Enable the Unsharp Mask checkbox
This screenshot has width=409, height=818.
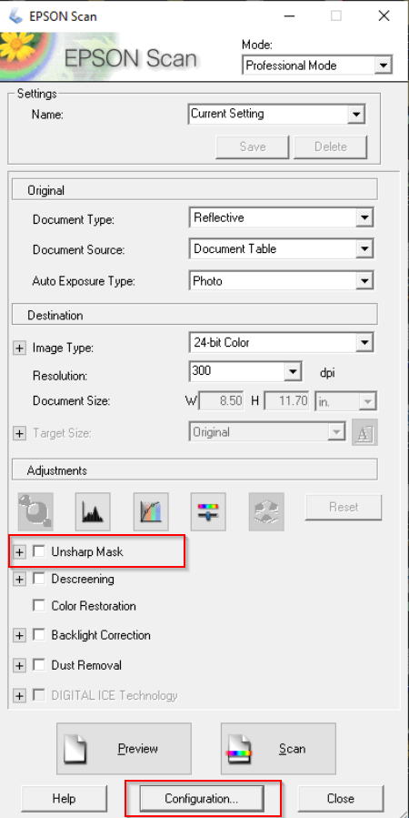click(38, 551)
